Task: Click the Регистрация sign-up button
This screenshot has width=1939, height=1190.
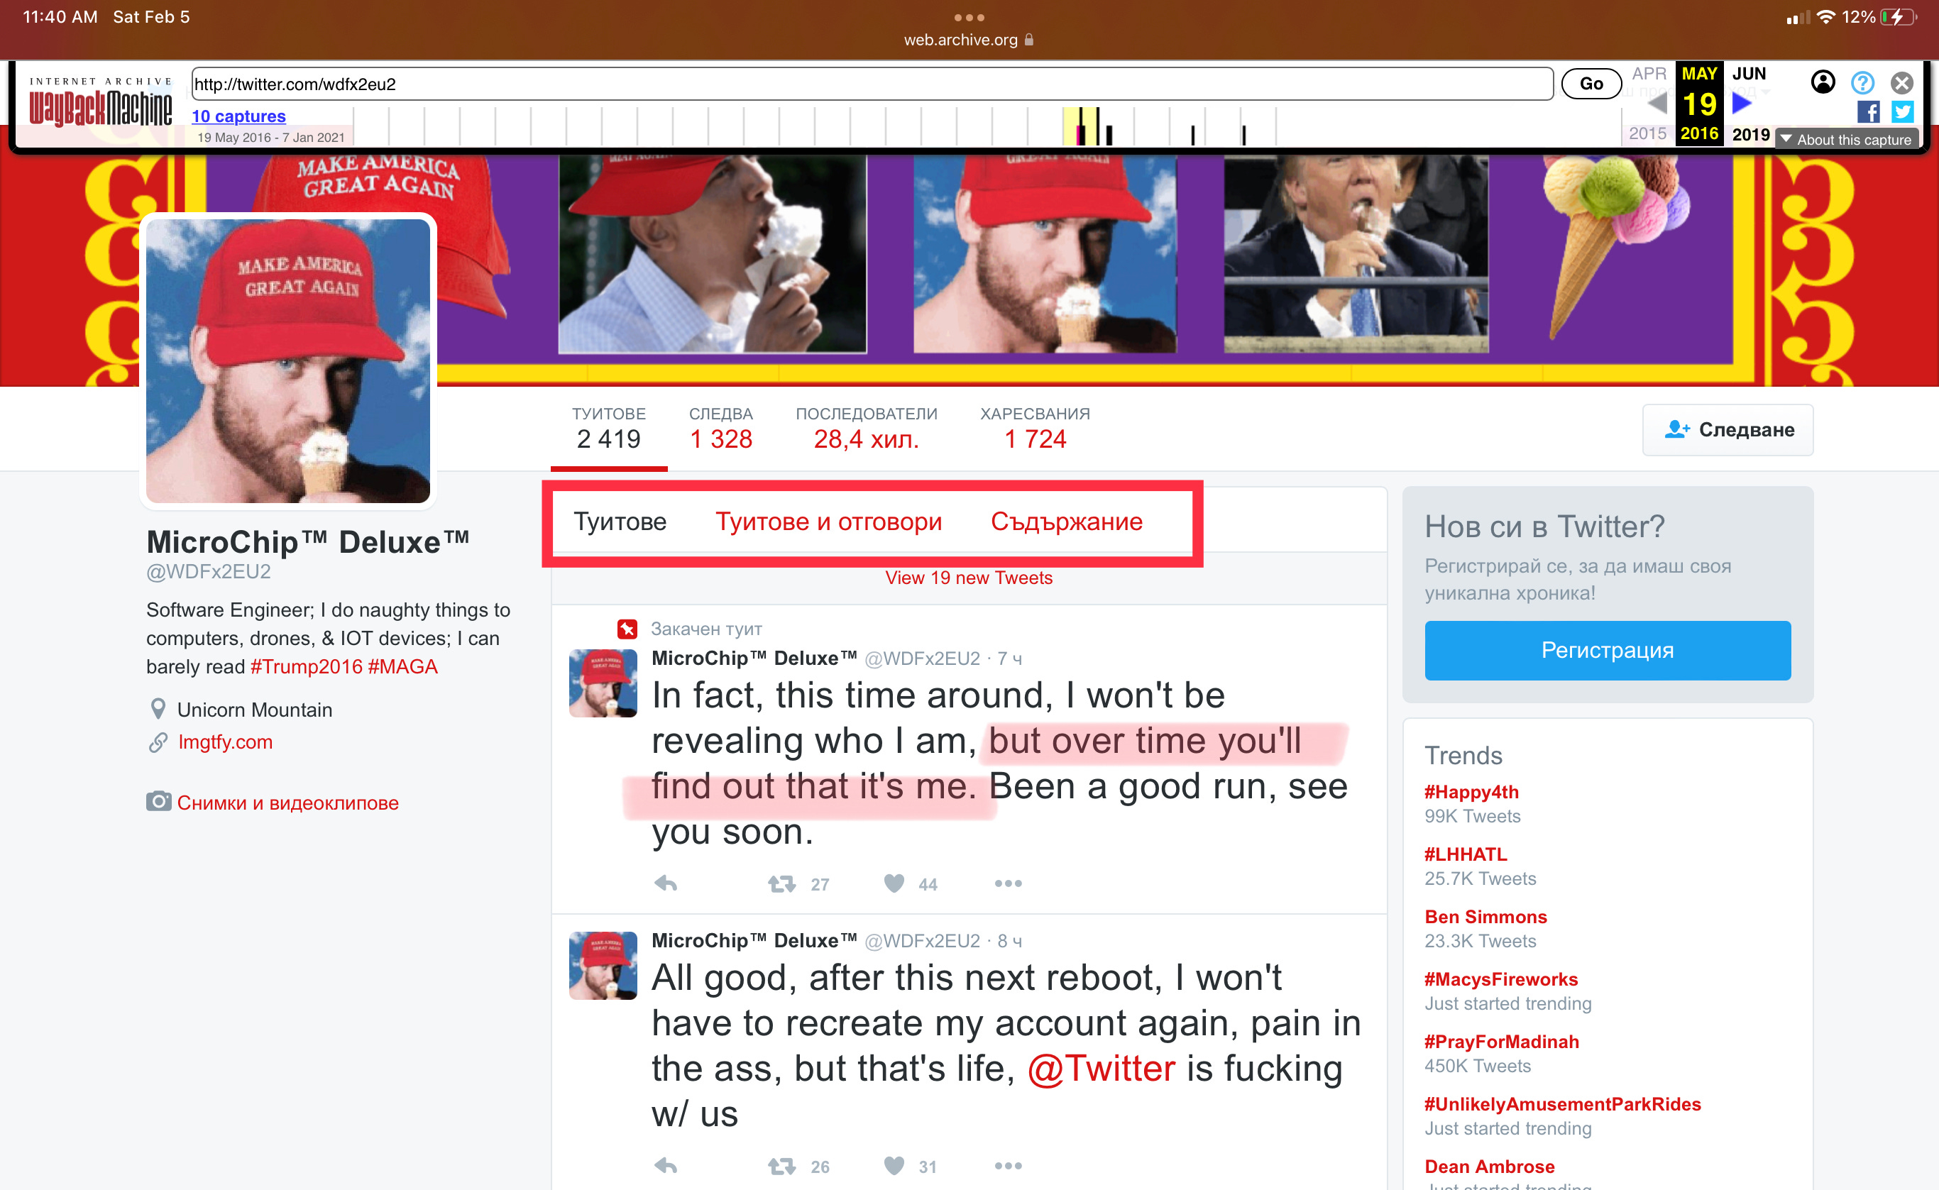Action: (1607, 650)
